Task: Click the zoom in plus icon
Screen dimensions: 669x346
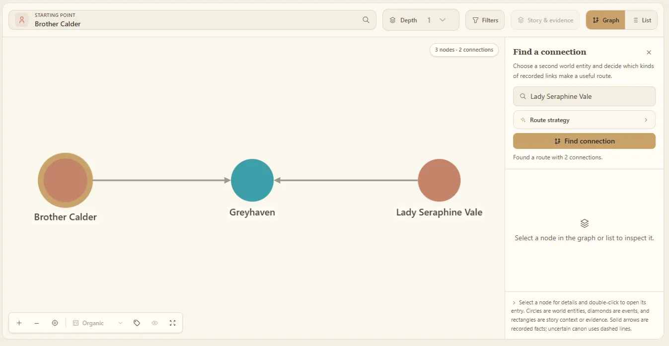Action: [x=19, y=323]
